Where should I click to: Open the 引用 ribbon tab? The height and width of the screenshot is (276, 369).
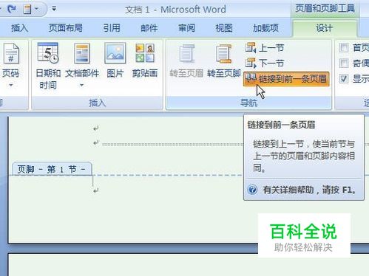(112, 28)
